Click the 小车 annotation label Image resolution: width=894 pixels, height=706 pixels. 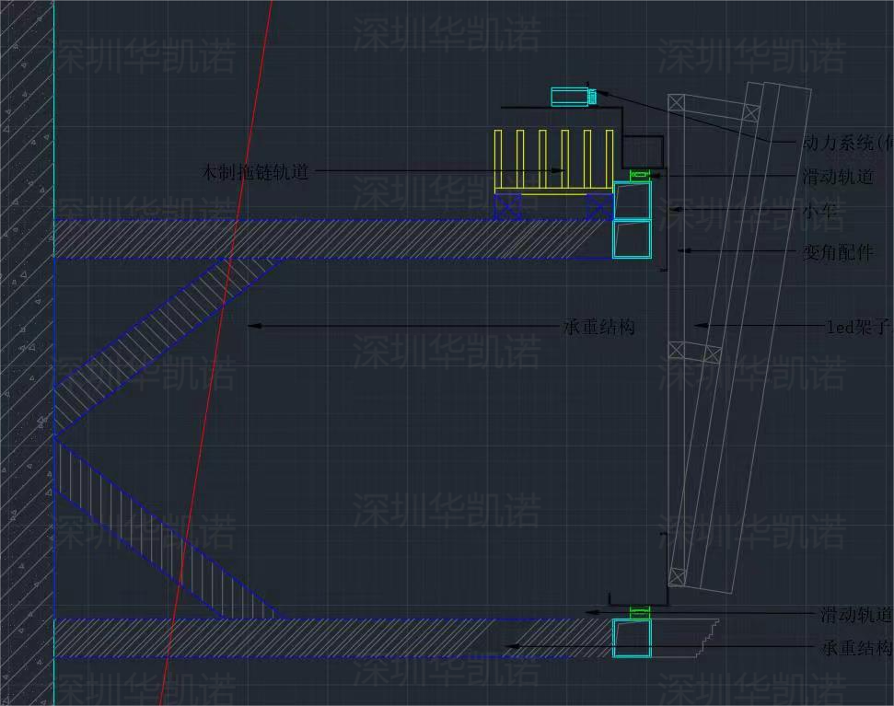(819, 212)
